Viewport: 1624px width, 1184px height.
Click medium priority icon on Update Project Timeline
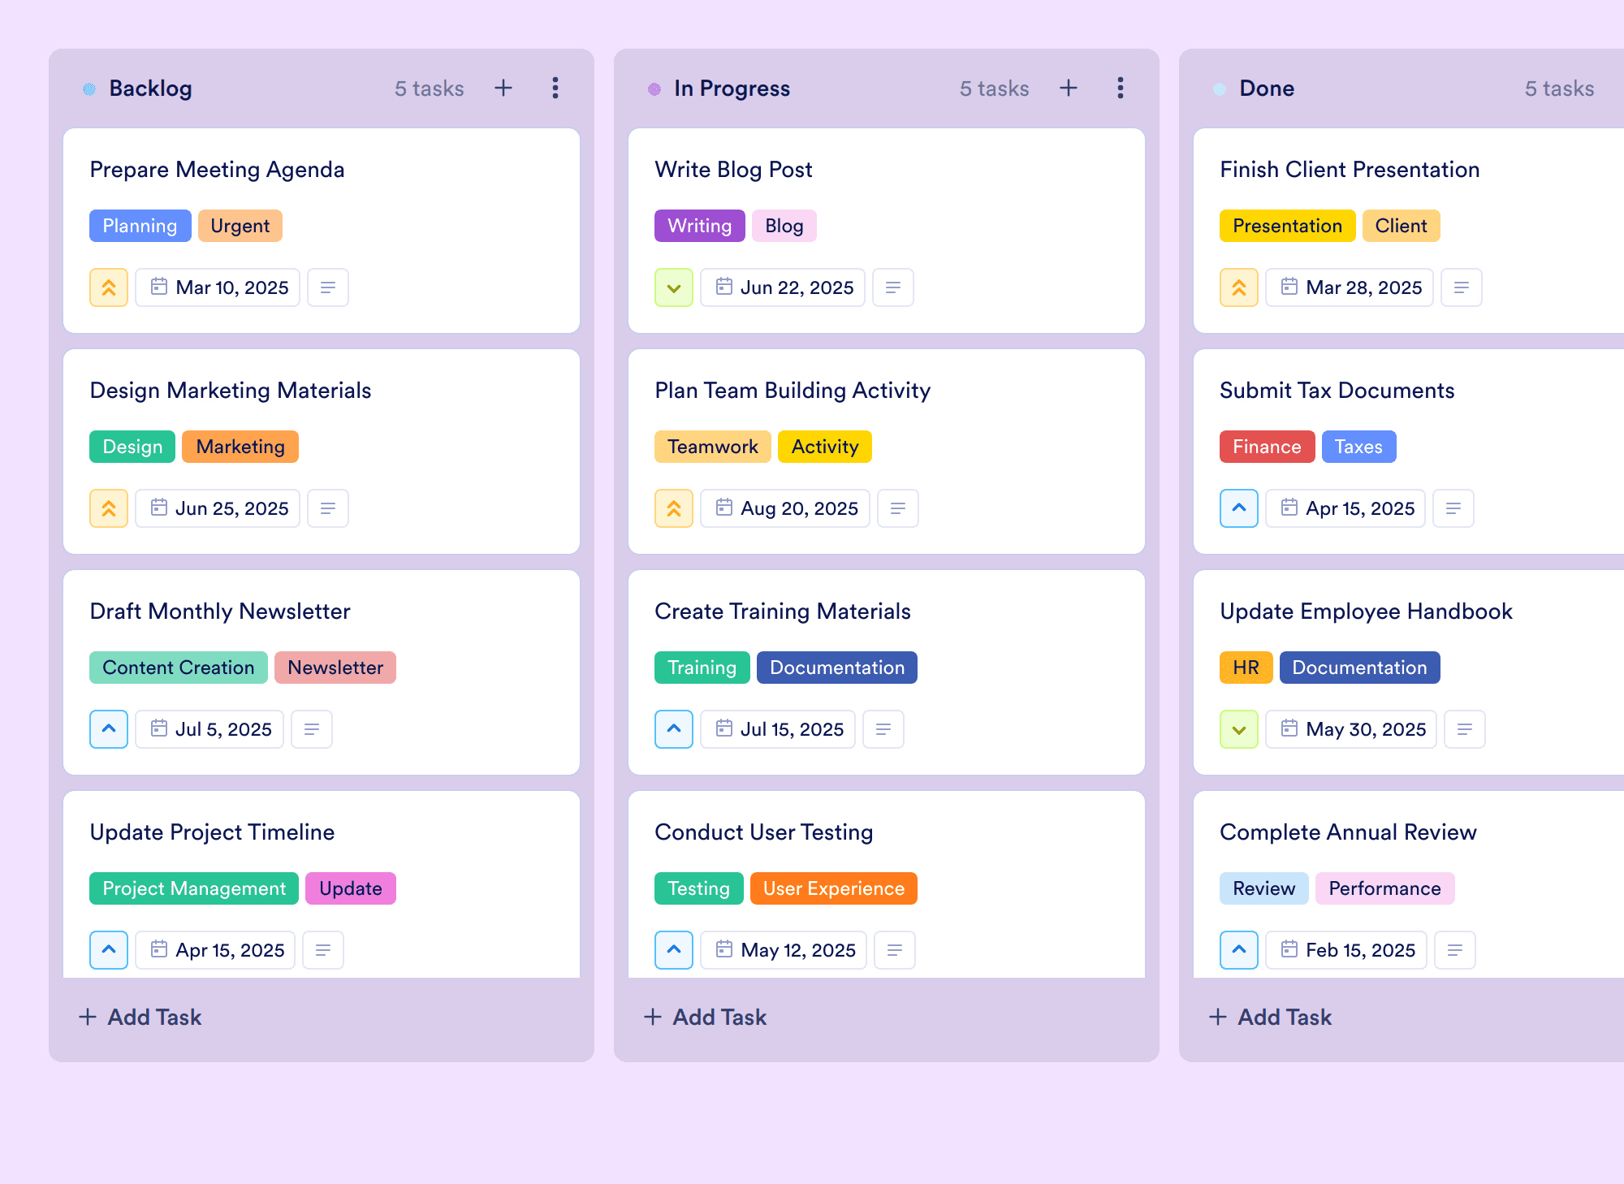tap(109, 950)
